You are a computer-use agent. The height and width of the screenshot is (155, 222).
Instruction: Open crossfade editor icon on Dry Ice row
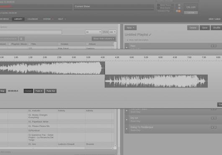click(x=214, y=118)
